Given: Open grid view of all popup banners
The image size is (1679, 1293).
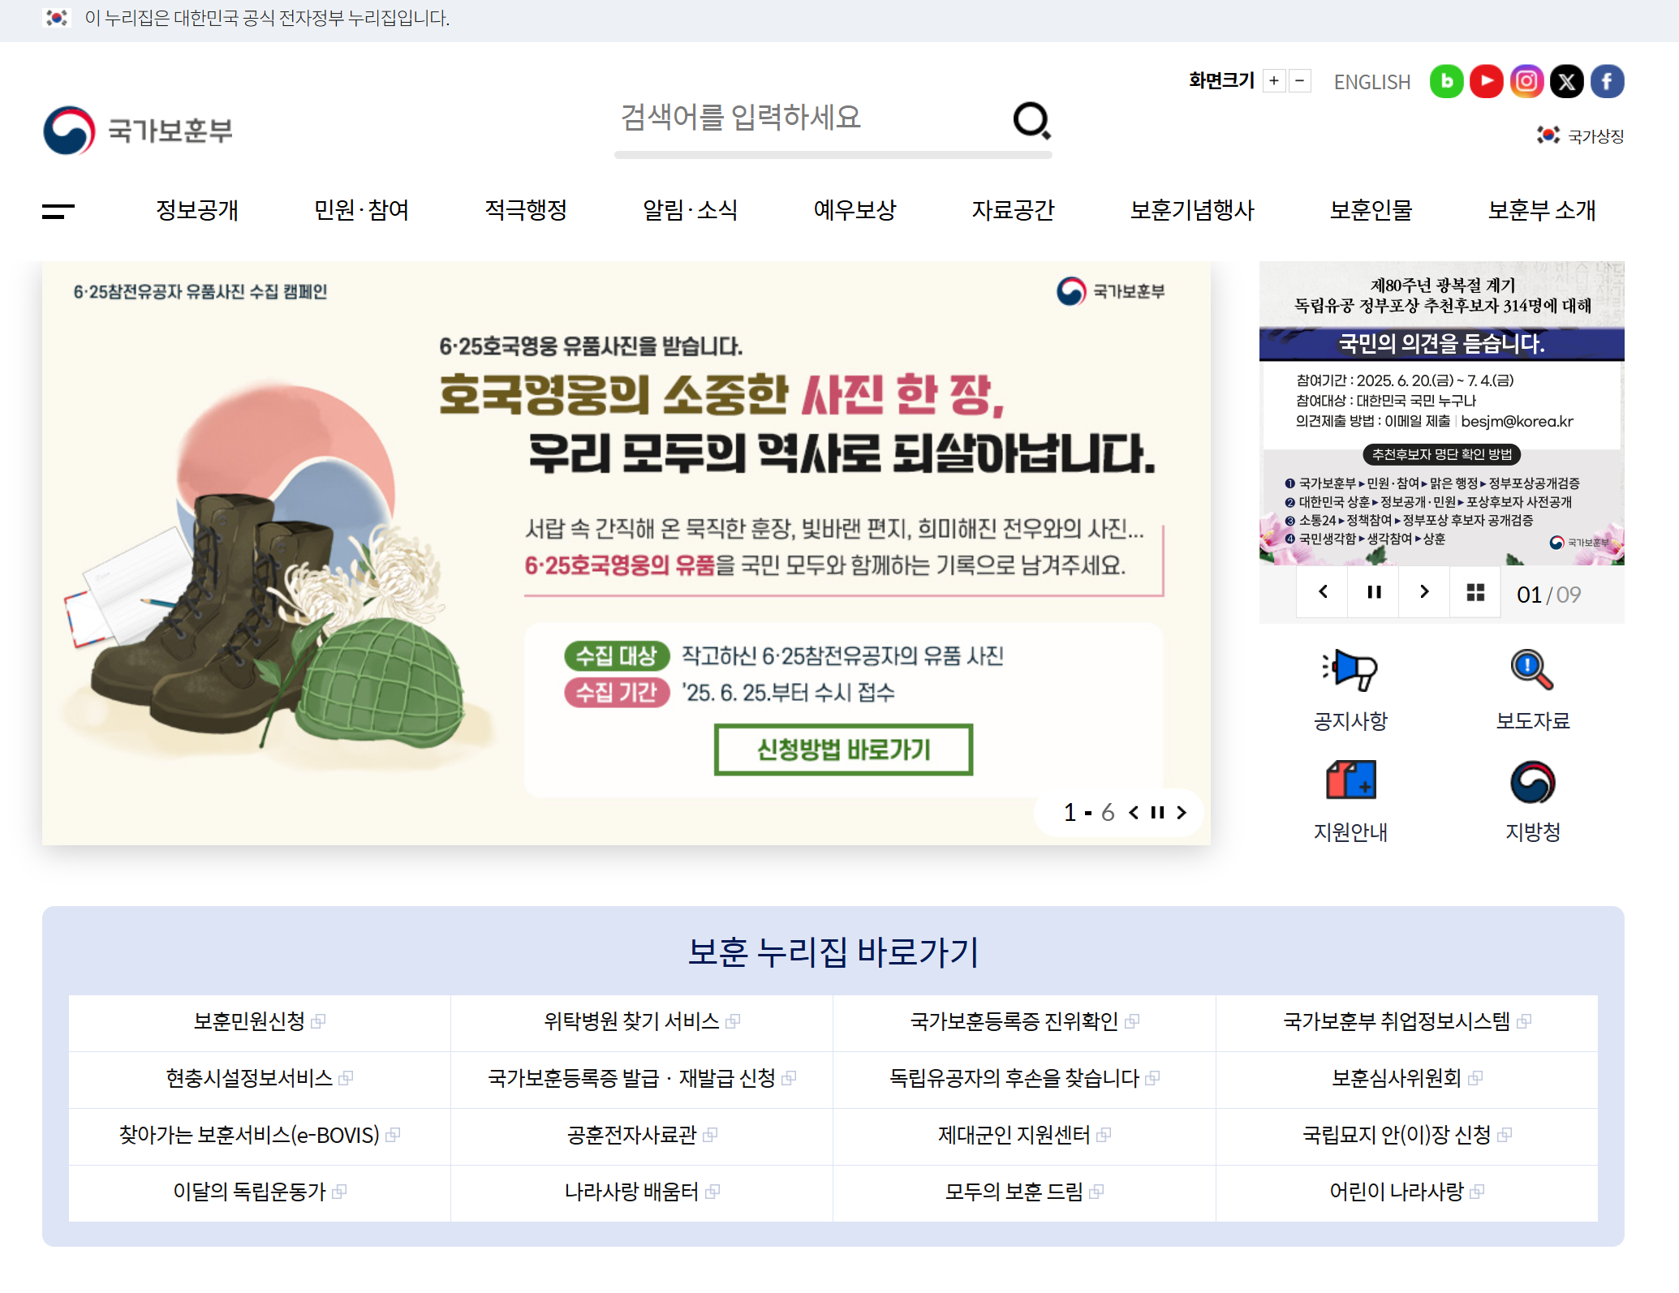Looking at the screenshot, I should coord(1475,592).
